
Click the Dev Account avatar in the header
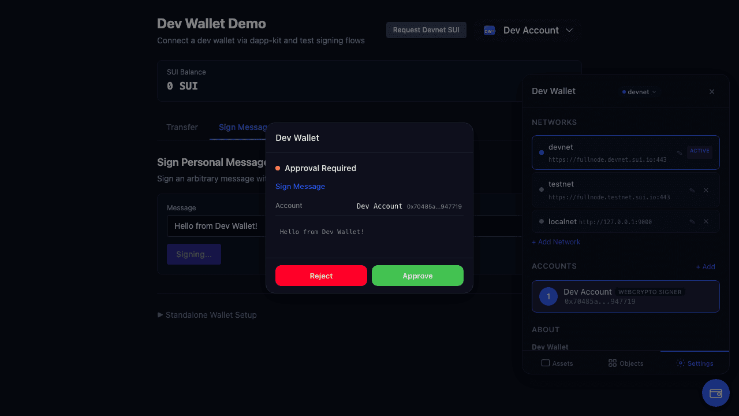tap(489, 29)
